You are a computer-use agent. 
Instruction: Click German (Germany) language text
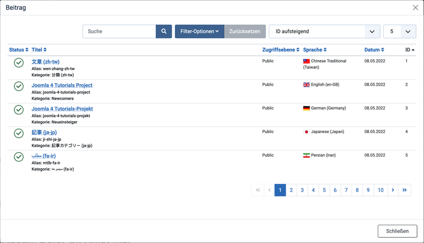[328, 108]
